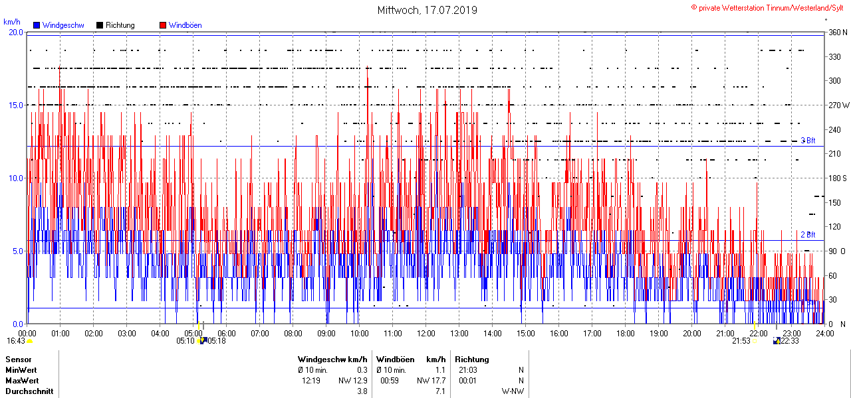Image resolution: width=851 pixels, height=398 pixels.
Task: Click the 05:18 time label
Action: coord(217,341)
